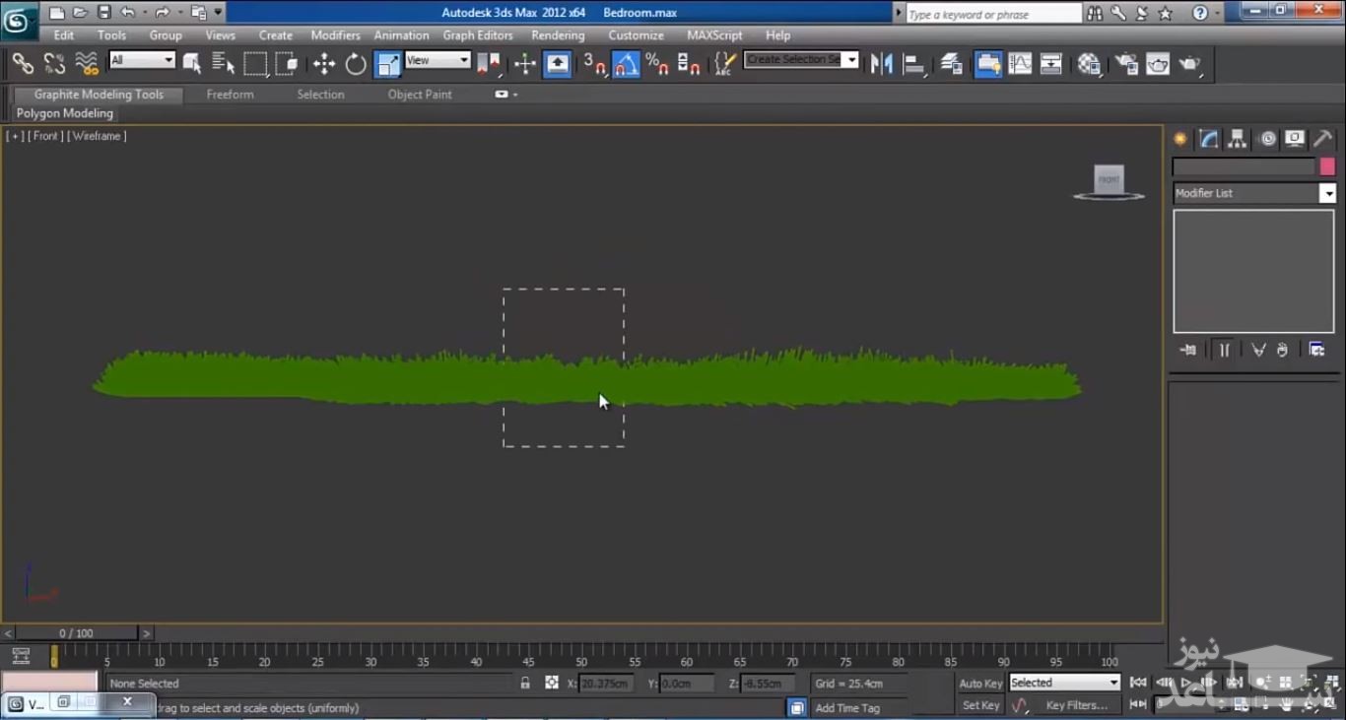Open Select by Name list icon
This screenshot has width=1346, height=720.
[224, 64]
